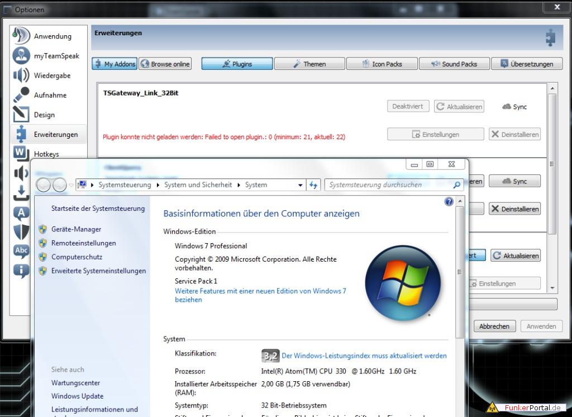Click the Windows-Leistungsindex update link
This screenshot has height=417, width=572.
point(364,356)
